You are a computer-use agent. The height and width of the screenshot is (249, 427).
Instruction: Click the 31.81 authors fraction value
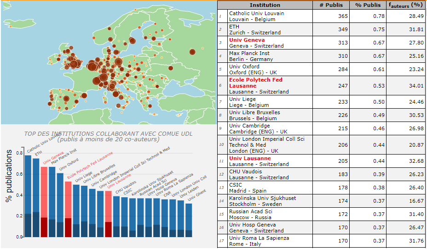[416, 29]
